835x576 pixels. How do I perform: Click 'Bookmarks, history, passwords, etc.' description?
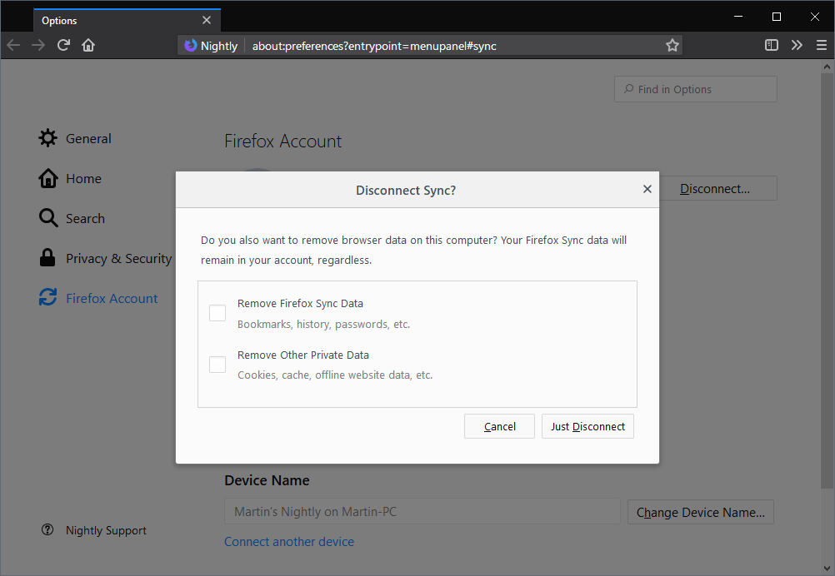tap(324, 324)
